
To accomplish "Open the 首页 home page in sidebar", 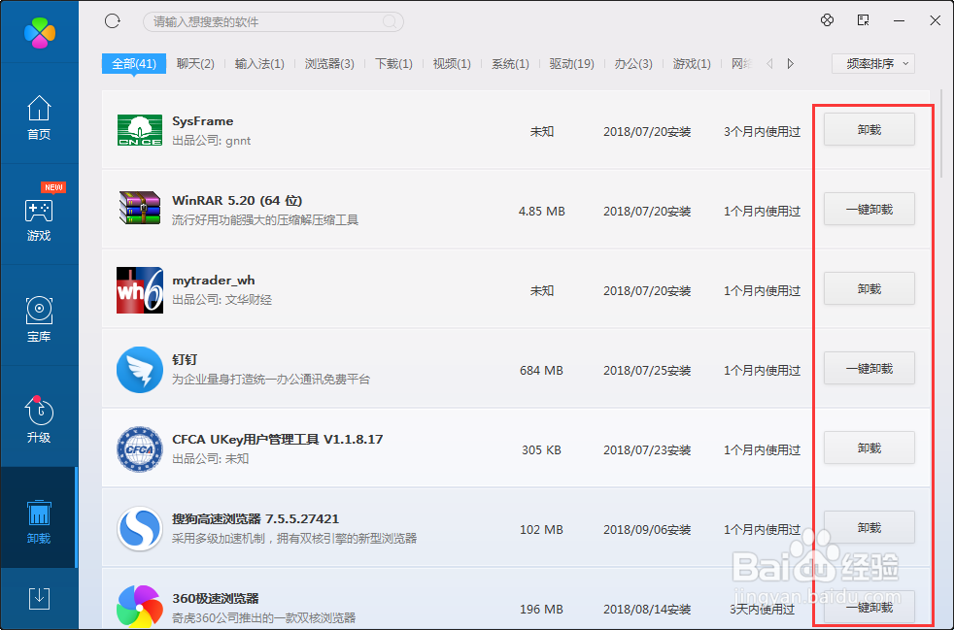I will pos(39,116).
